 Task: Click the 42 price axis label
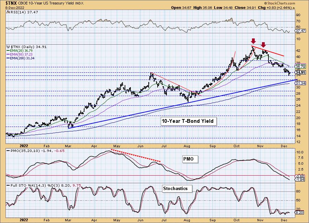pos(298,51)
